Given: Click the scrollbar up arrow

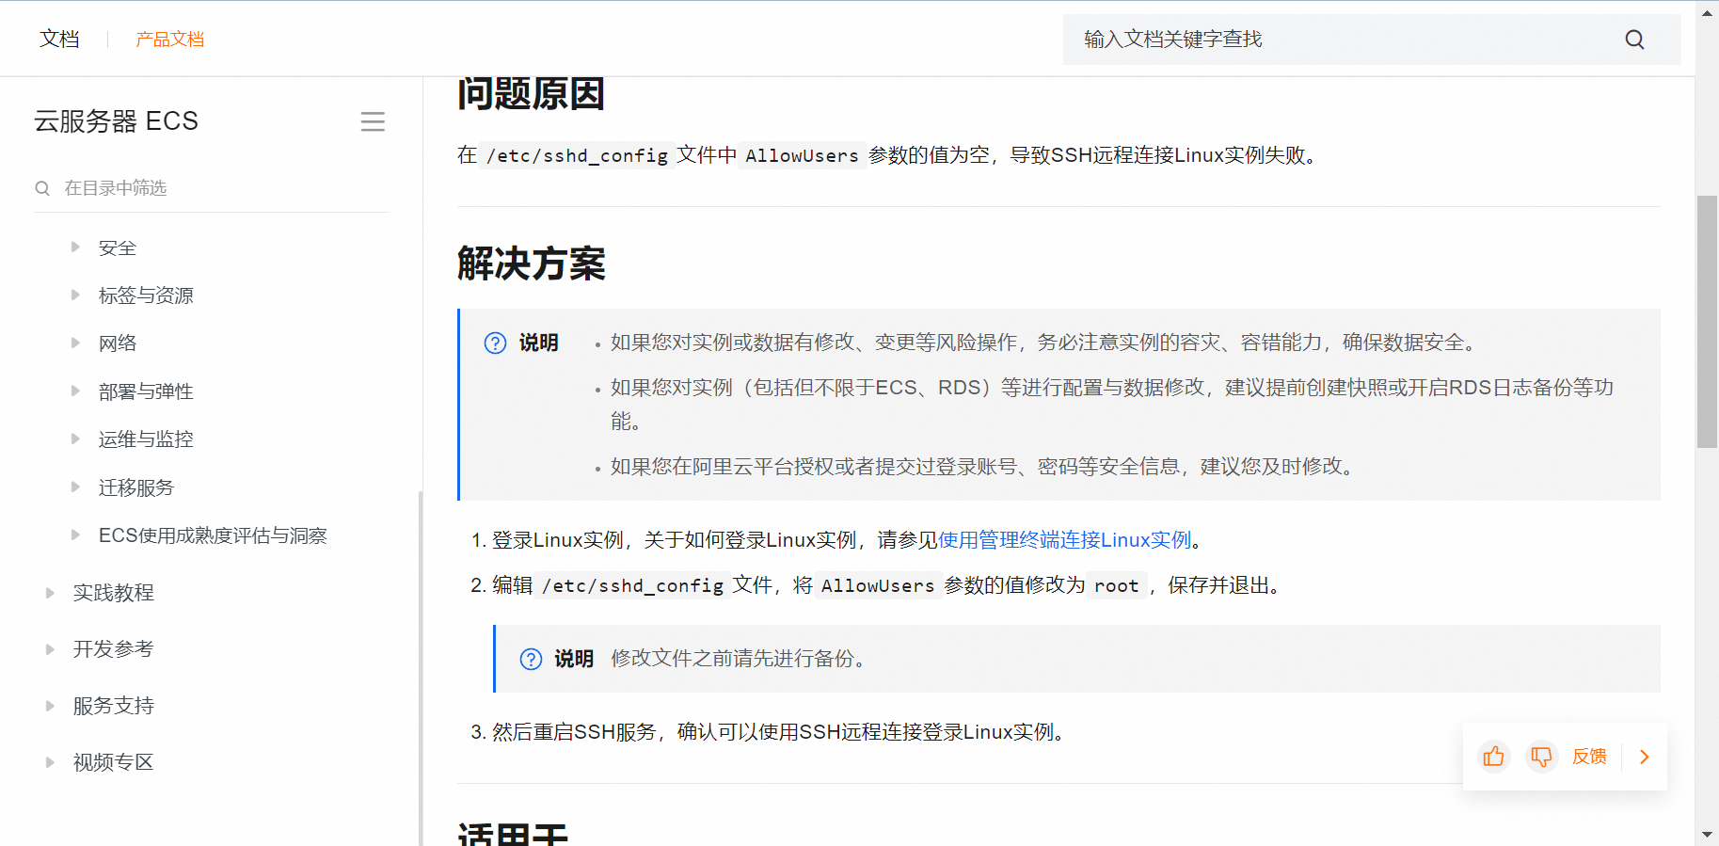Looking at the screenshot, I should click(1707, 12).
